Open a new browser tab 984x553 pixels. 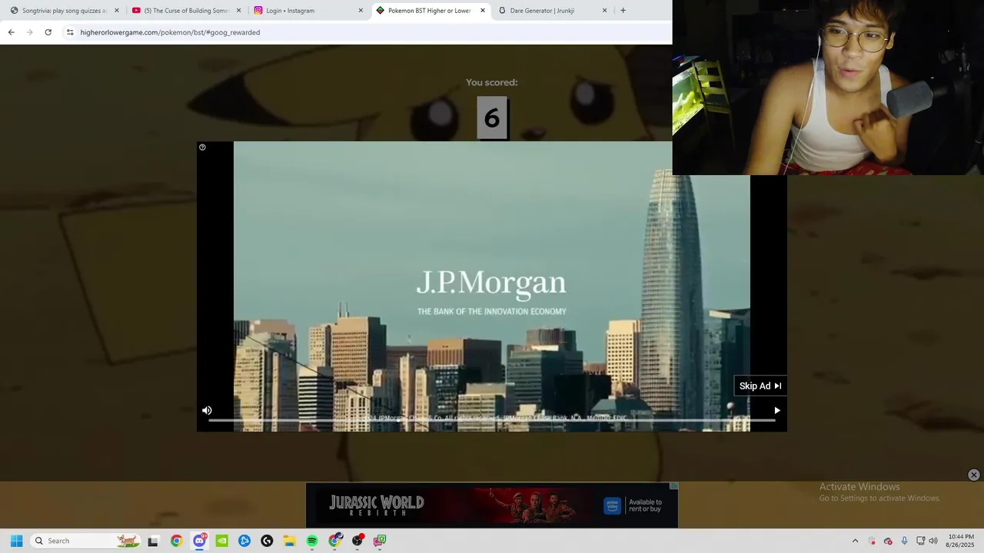point(623,11)
